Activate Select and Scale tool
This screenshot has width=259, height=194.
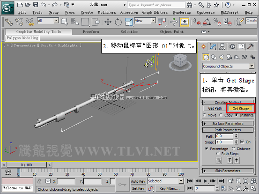129,22
